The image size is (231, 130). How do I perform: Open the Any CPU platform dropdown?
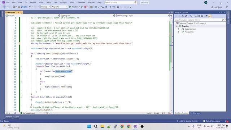coord(59,7)
